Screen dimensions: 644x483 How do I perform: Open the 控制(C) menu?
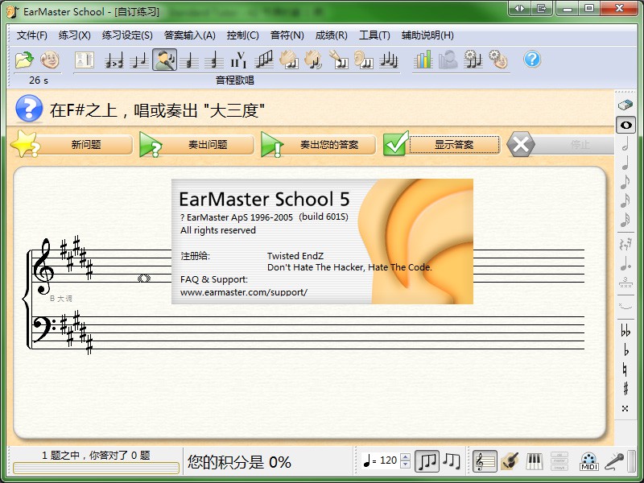(243, 35)
